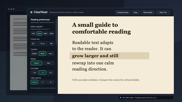Click the green dot in status pill
This screenshot has width=182, height=102.
click(121, 98)
